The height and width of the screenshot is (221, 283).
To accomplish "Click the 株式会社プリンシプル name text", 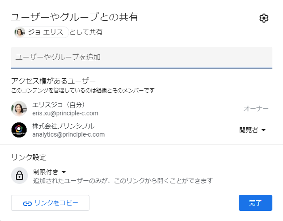I will tap(63, 126).
